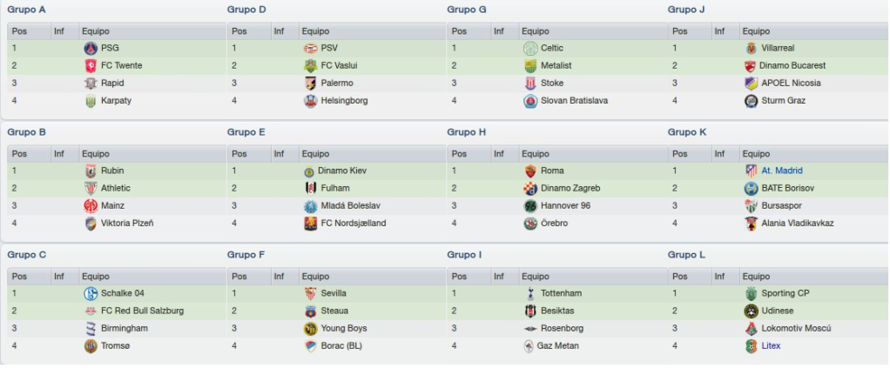
Task: Click the Tottenham club logo
Action: [530, 293]
